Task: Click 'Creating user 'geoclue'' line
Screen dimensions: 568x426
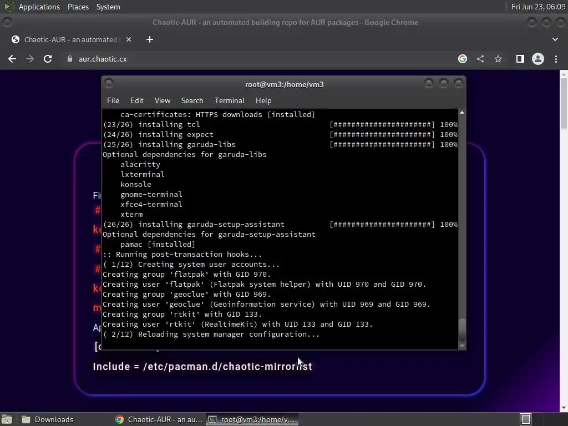Action: click(267, 305)
